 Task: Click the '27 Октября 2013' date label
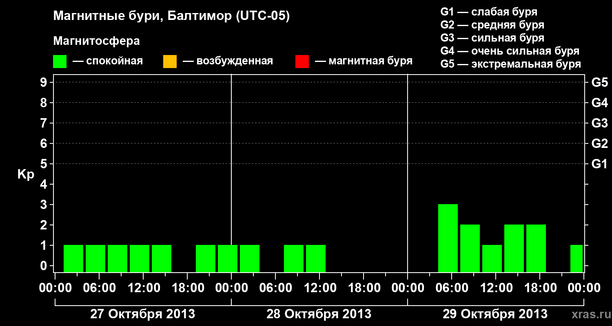click(x=142, y=314)
